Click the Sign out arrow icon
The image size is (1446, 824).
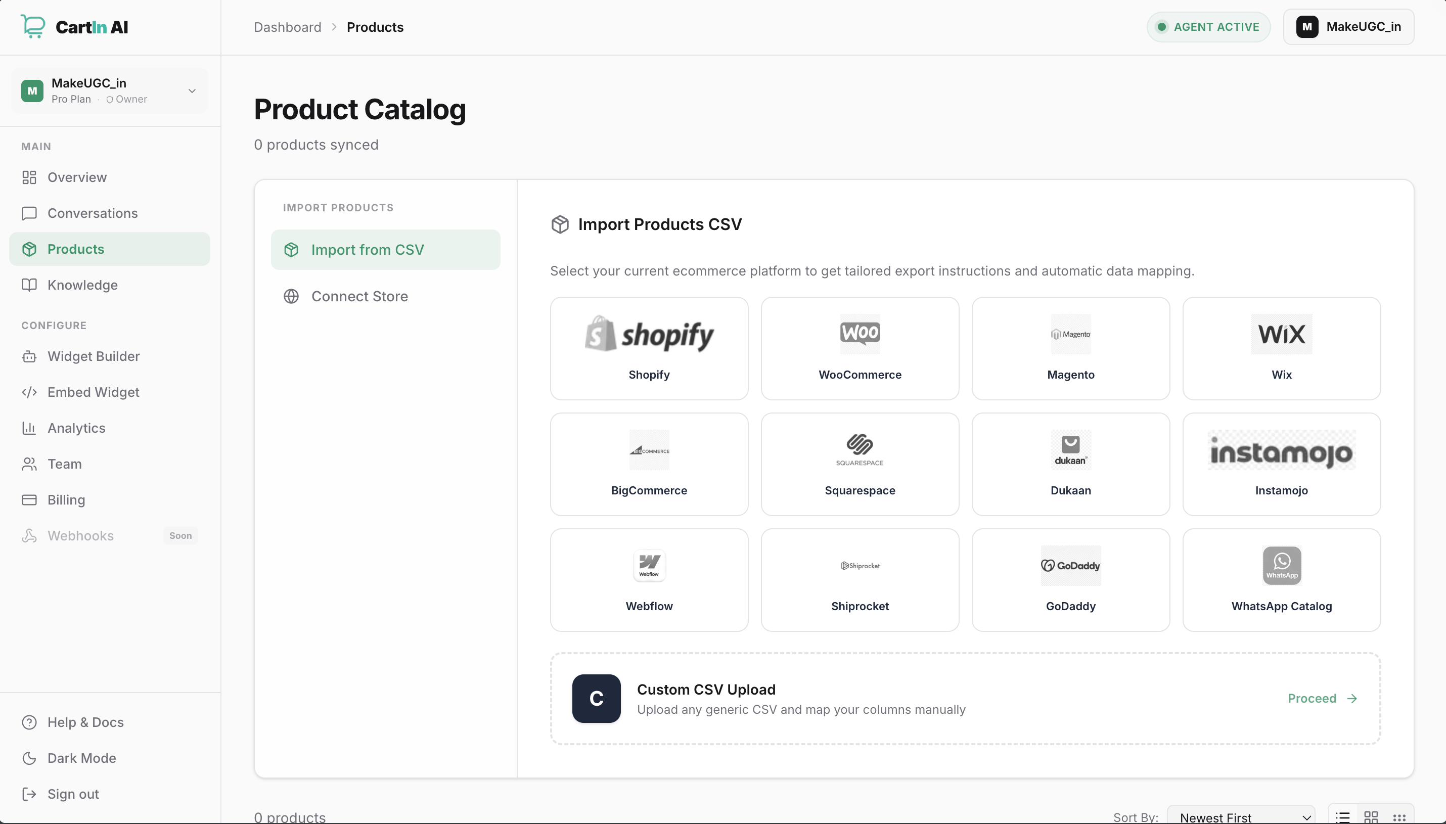pos(29,795)
